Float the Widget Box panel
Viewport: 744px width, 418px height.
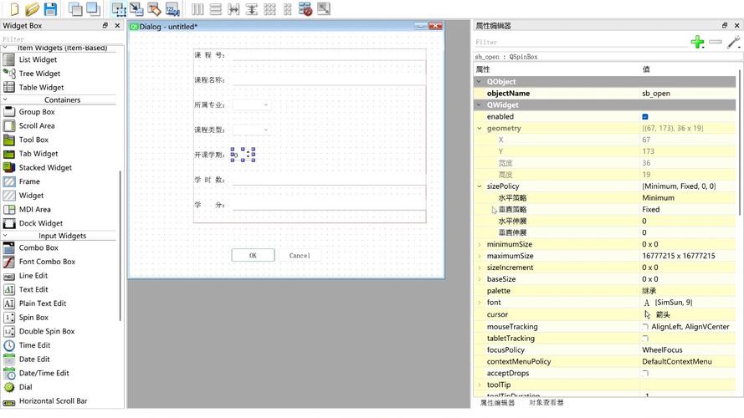[x=105, y=26]
